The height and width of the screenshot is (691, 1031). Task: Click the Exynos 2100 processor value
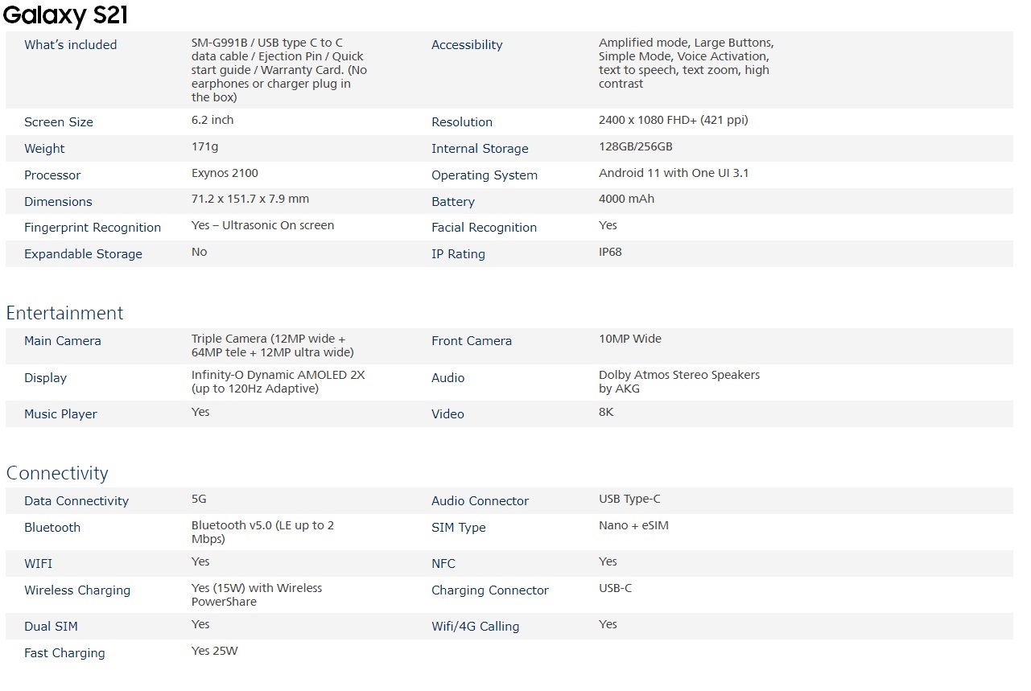pyautogui.click(x=225, y=174)
